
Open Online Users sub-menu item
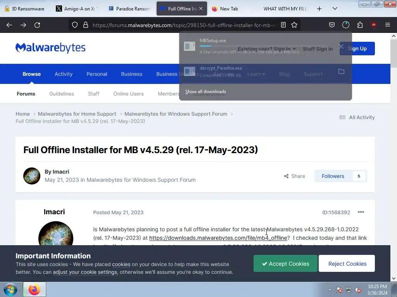click(x=128, y=94)
